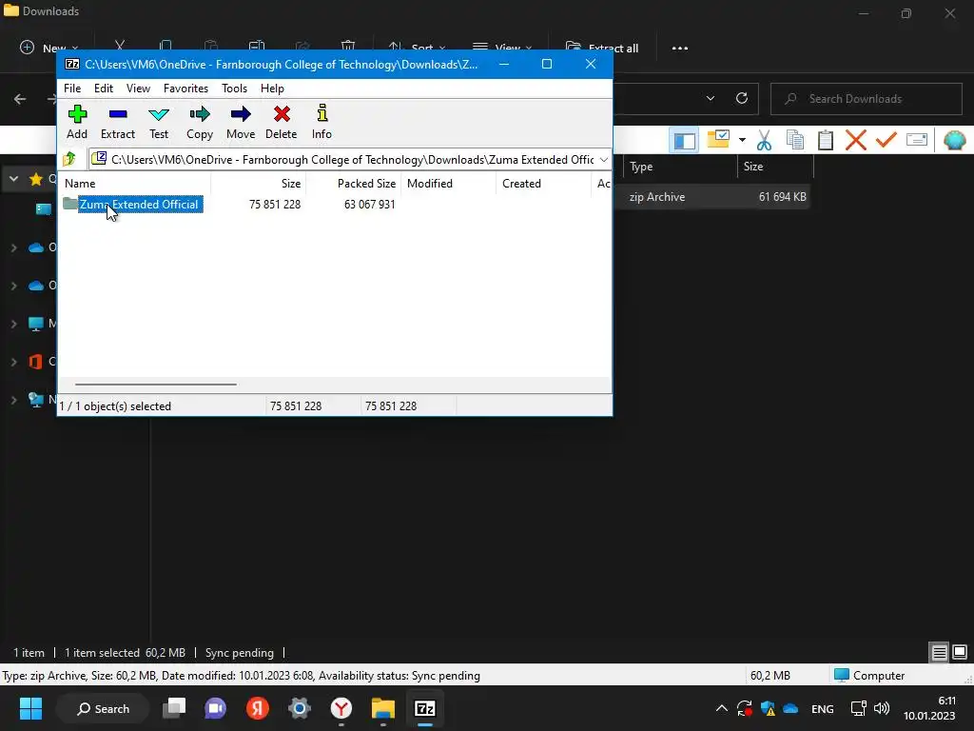Open the File menu in 7-Zip
974x731 pixels.
(72, 89)
